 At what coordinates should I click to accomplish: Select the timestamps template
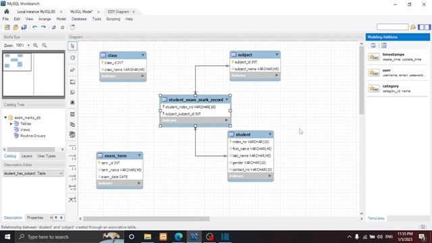398,57
